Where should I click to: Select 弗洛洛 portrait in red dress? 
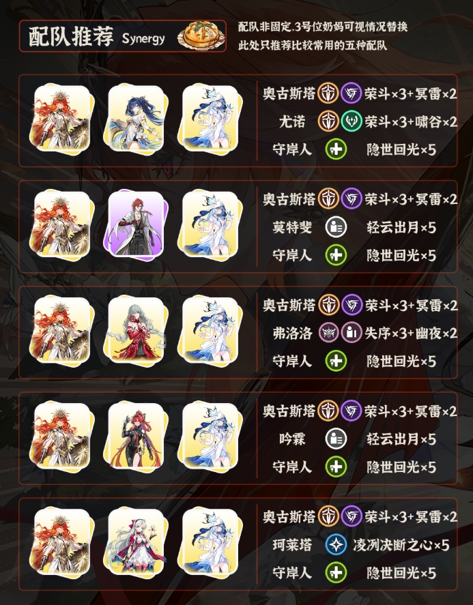point(136,330)
